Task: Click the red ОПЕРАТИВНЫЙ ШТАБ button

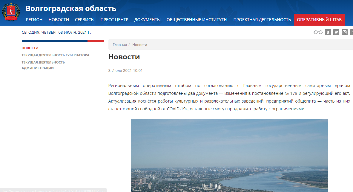Action: tap(319, 19)
